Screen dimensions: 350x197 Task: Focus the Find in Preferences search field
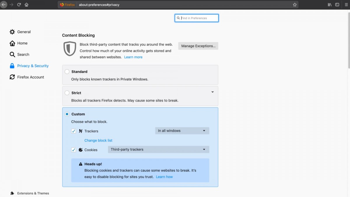[197, 18]
